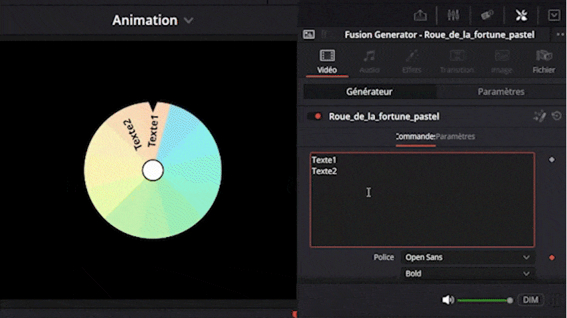The image size is (567, 318).
Task: Open the Fusion page wand icon
Action: tap(540, 116)
